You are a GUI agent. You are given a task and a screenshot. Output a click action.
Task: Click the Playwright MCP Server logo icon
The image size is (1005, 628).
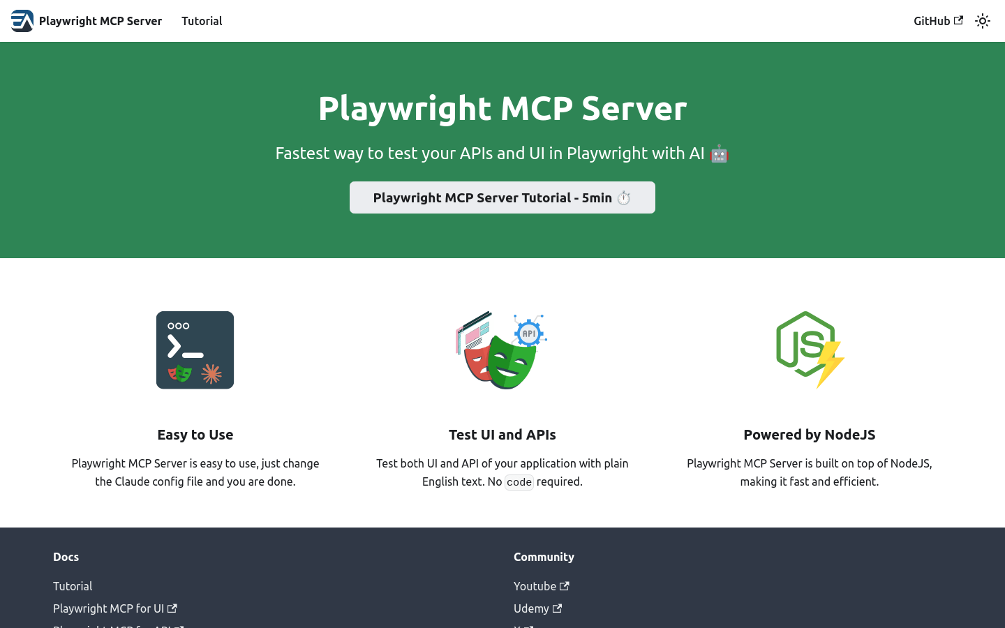22,20
